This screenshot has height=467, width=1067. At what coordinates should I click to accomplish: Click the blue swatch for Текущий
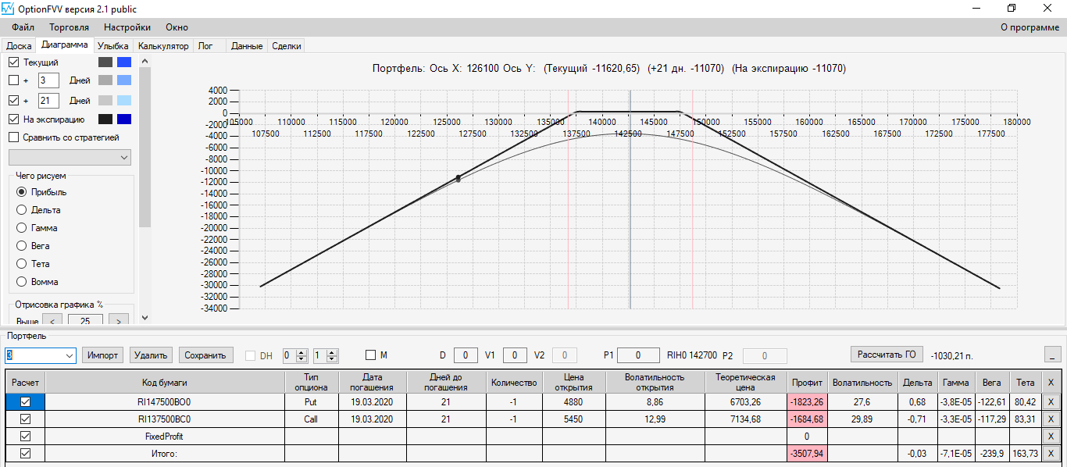coord(124,62)
